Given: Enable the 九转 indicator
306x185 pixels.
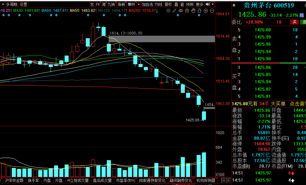Looking at the screenshot, I should (x=112, y=4).
